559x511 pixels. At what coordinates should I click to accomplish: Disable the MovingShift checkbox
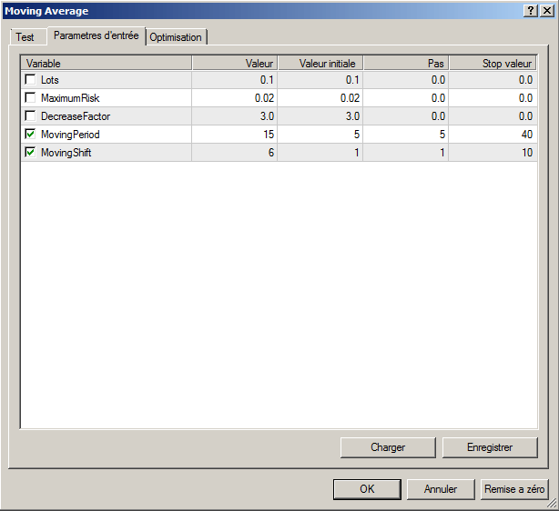tap(31, 153)
